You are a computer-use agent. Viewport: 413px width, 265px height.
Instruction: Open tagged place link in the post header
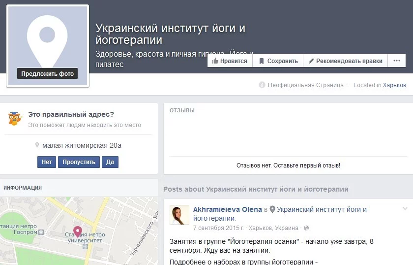[x=280, y=214]
